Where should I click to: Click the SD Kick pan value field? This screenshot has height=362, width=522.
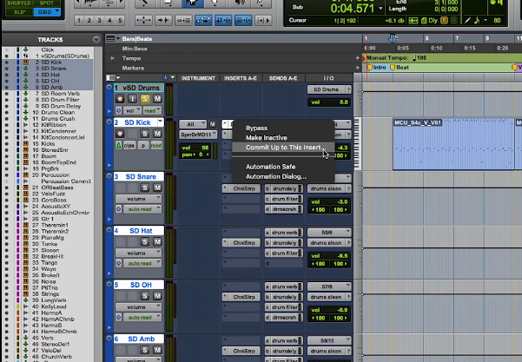click(195, 155)
